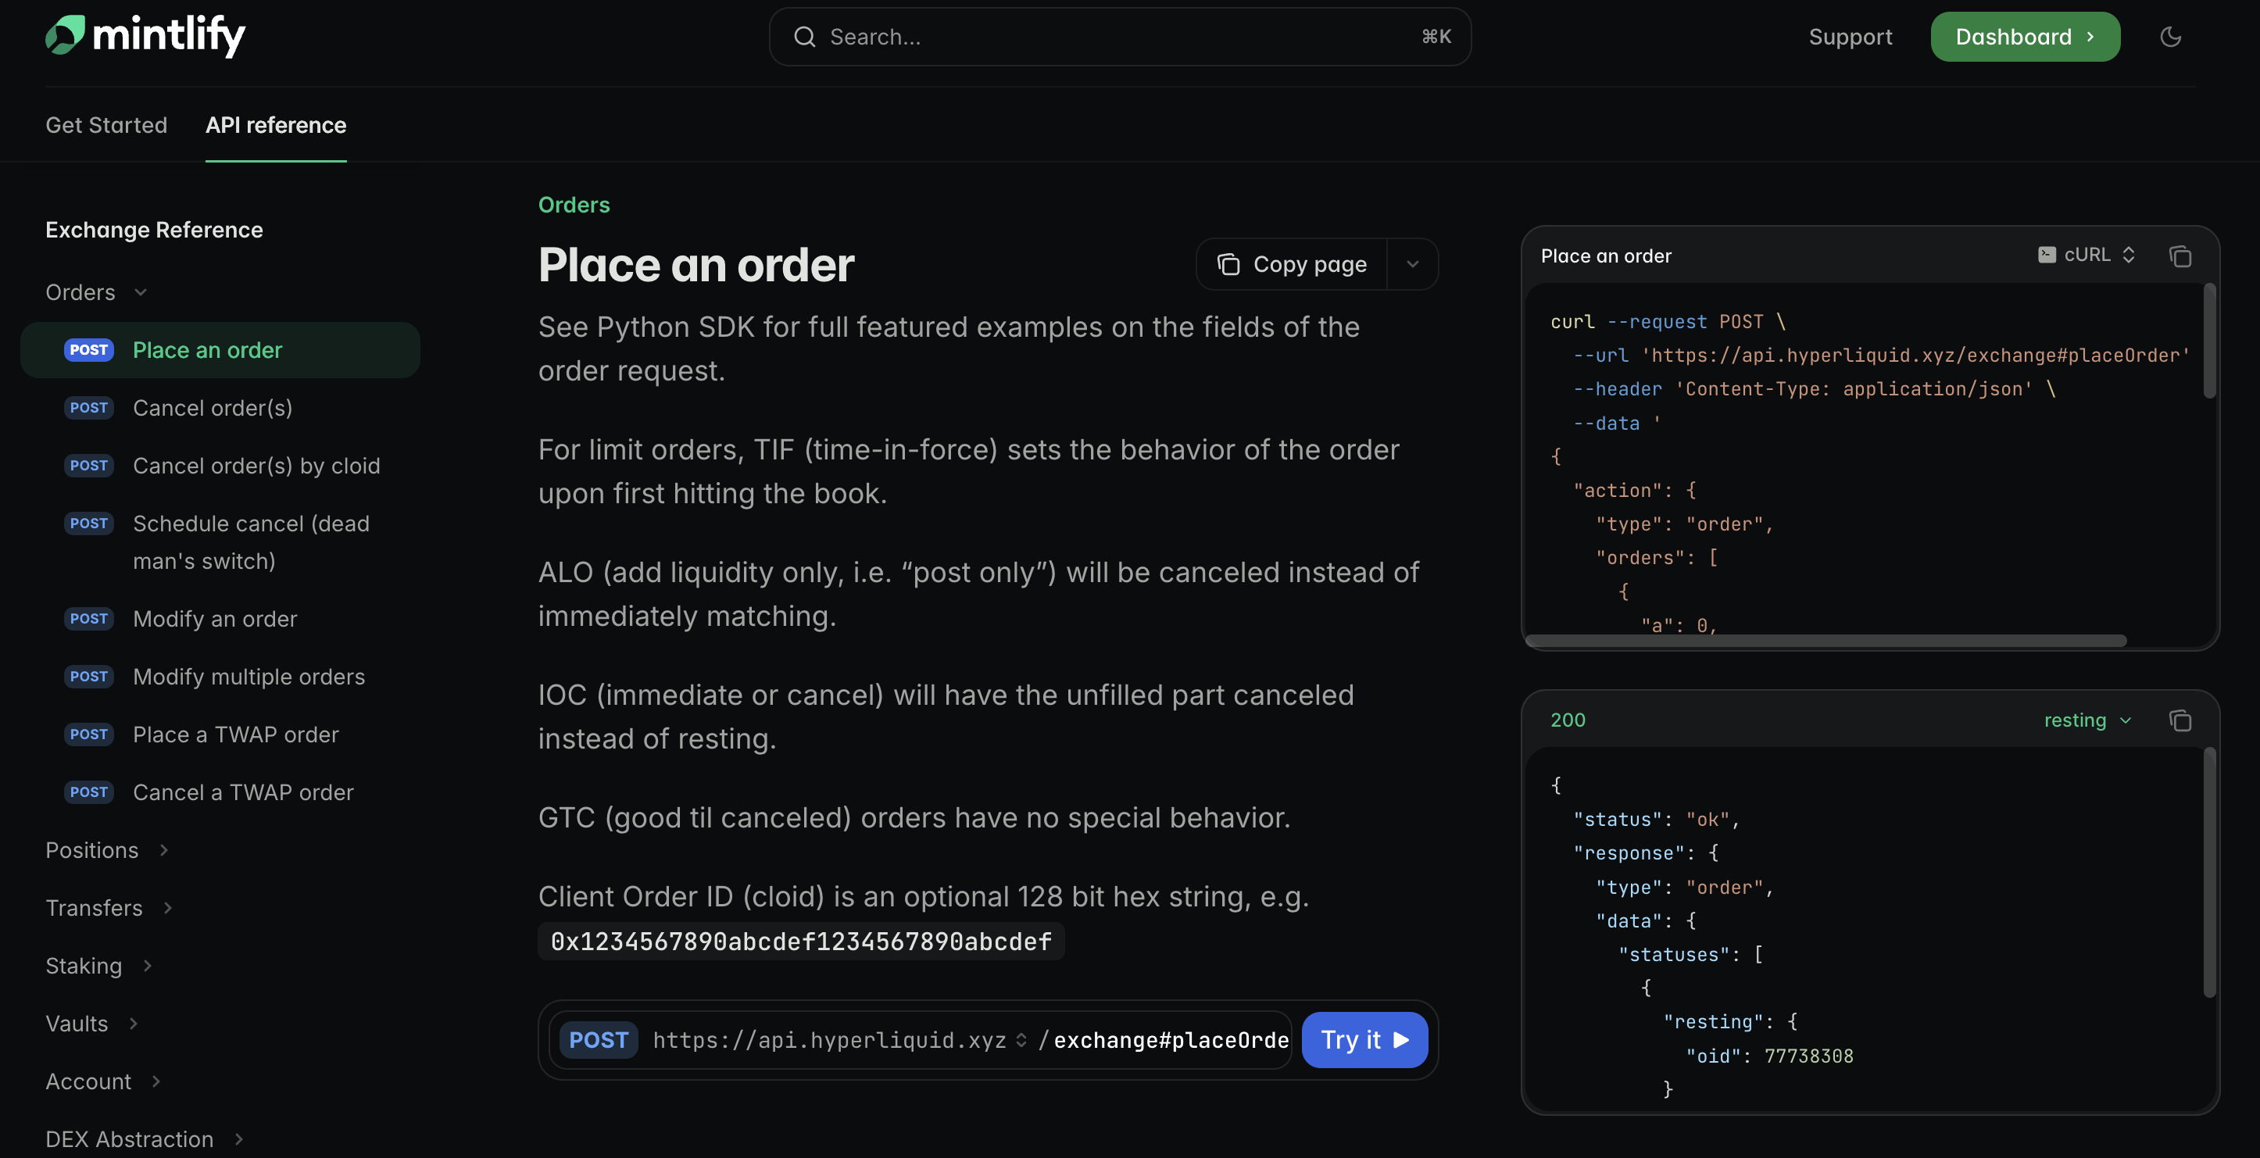Viewport: 2260px width, 1158px height.
Task: Open the cURL language selector
Action: (2087, 255)
